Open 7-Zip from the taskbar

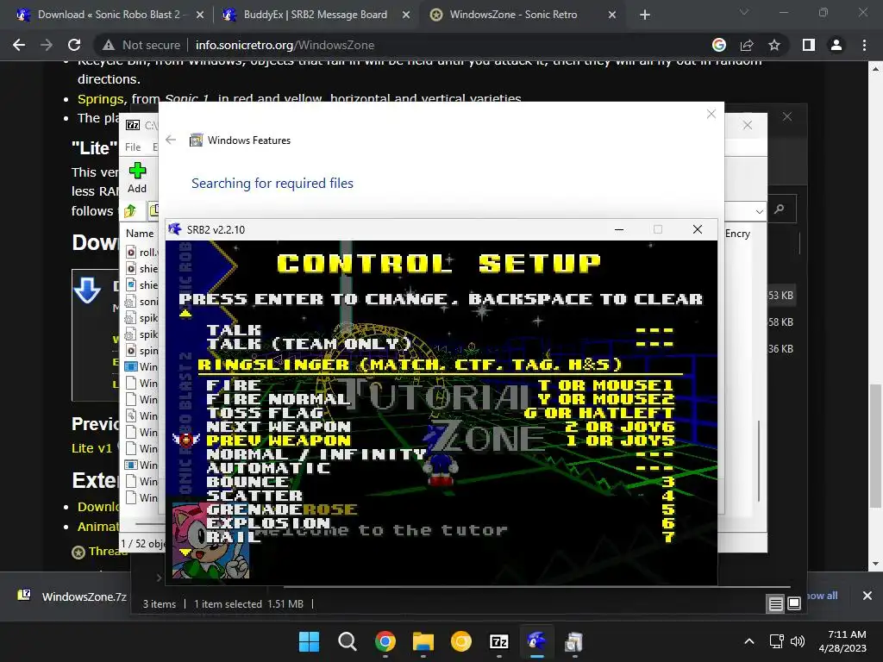point(499,641)
